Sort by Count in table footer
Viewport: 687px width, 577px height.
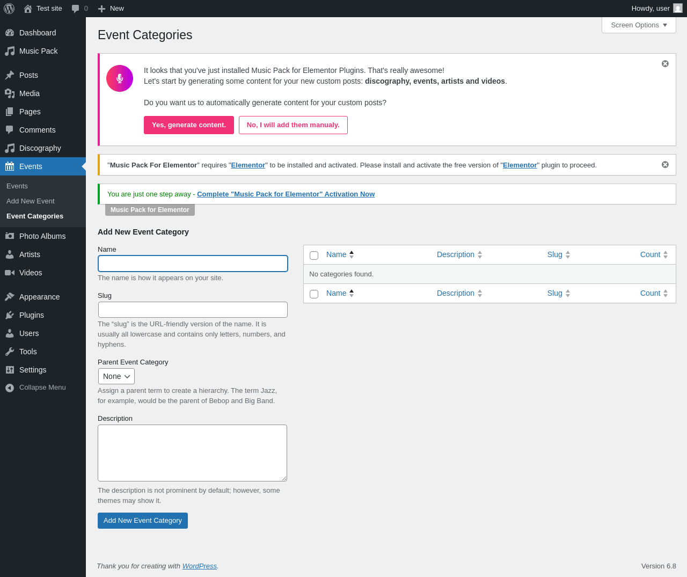[654, 293]
